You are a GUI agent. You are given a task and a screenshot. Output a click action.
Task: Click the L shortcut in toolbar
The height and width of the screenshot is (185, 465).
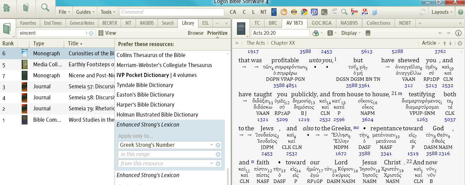click(253, 12)
